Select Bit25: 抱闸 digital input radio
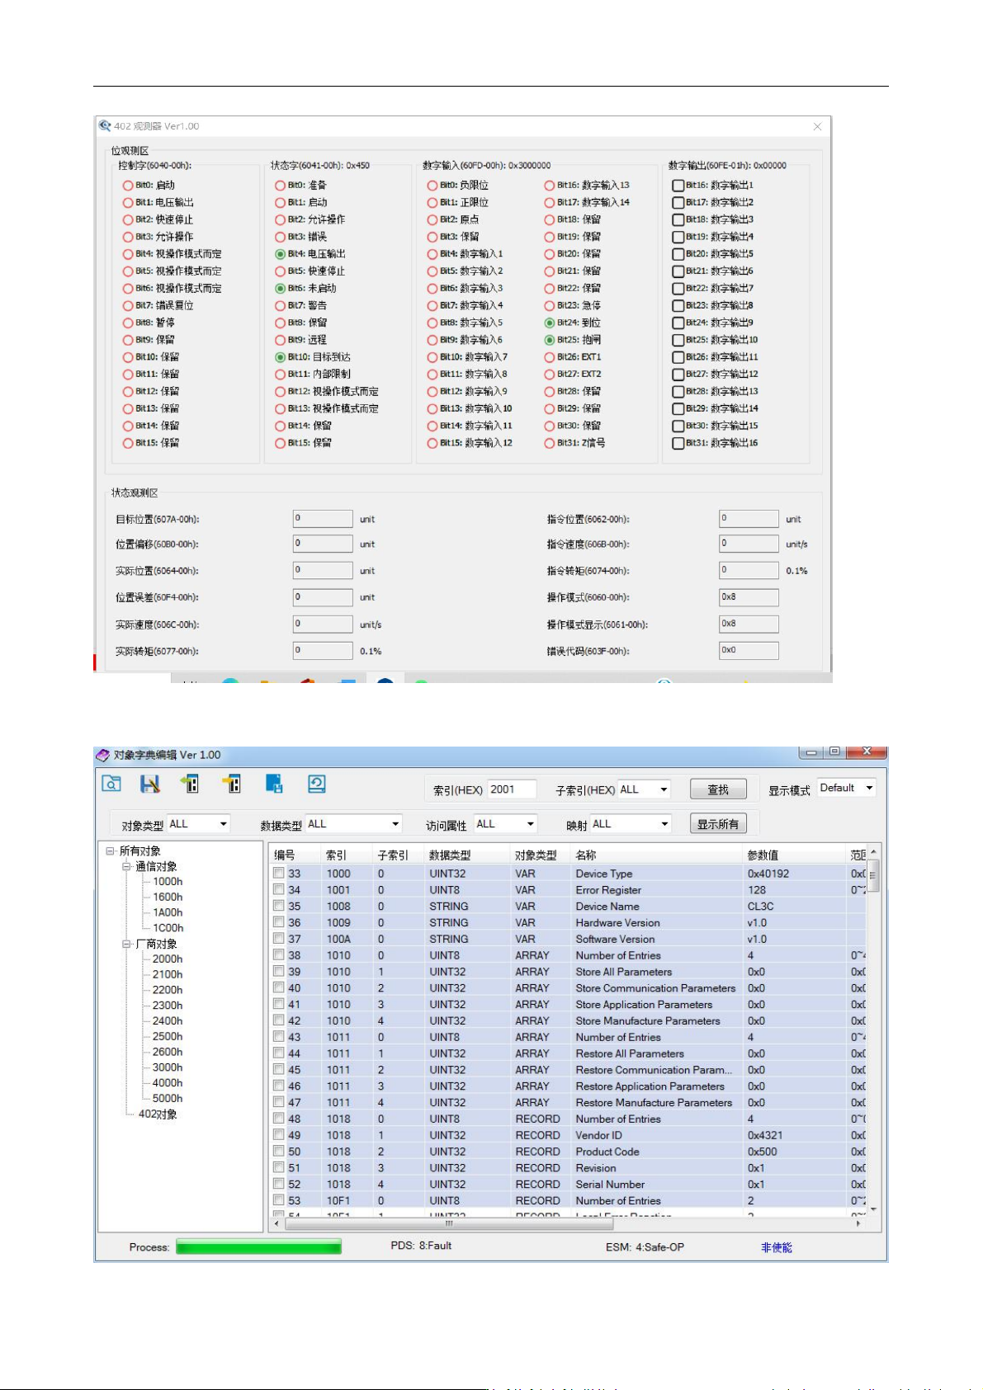The image size is (983, 1390). pos(550,340)
